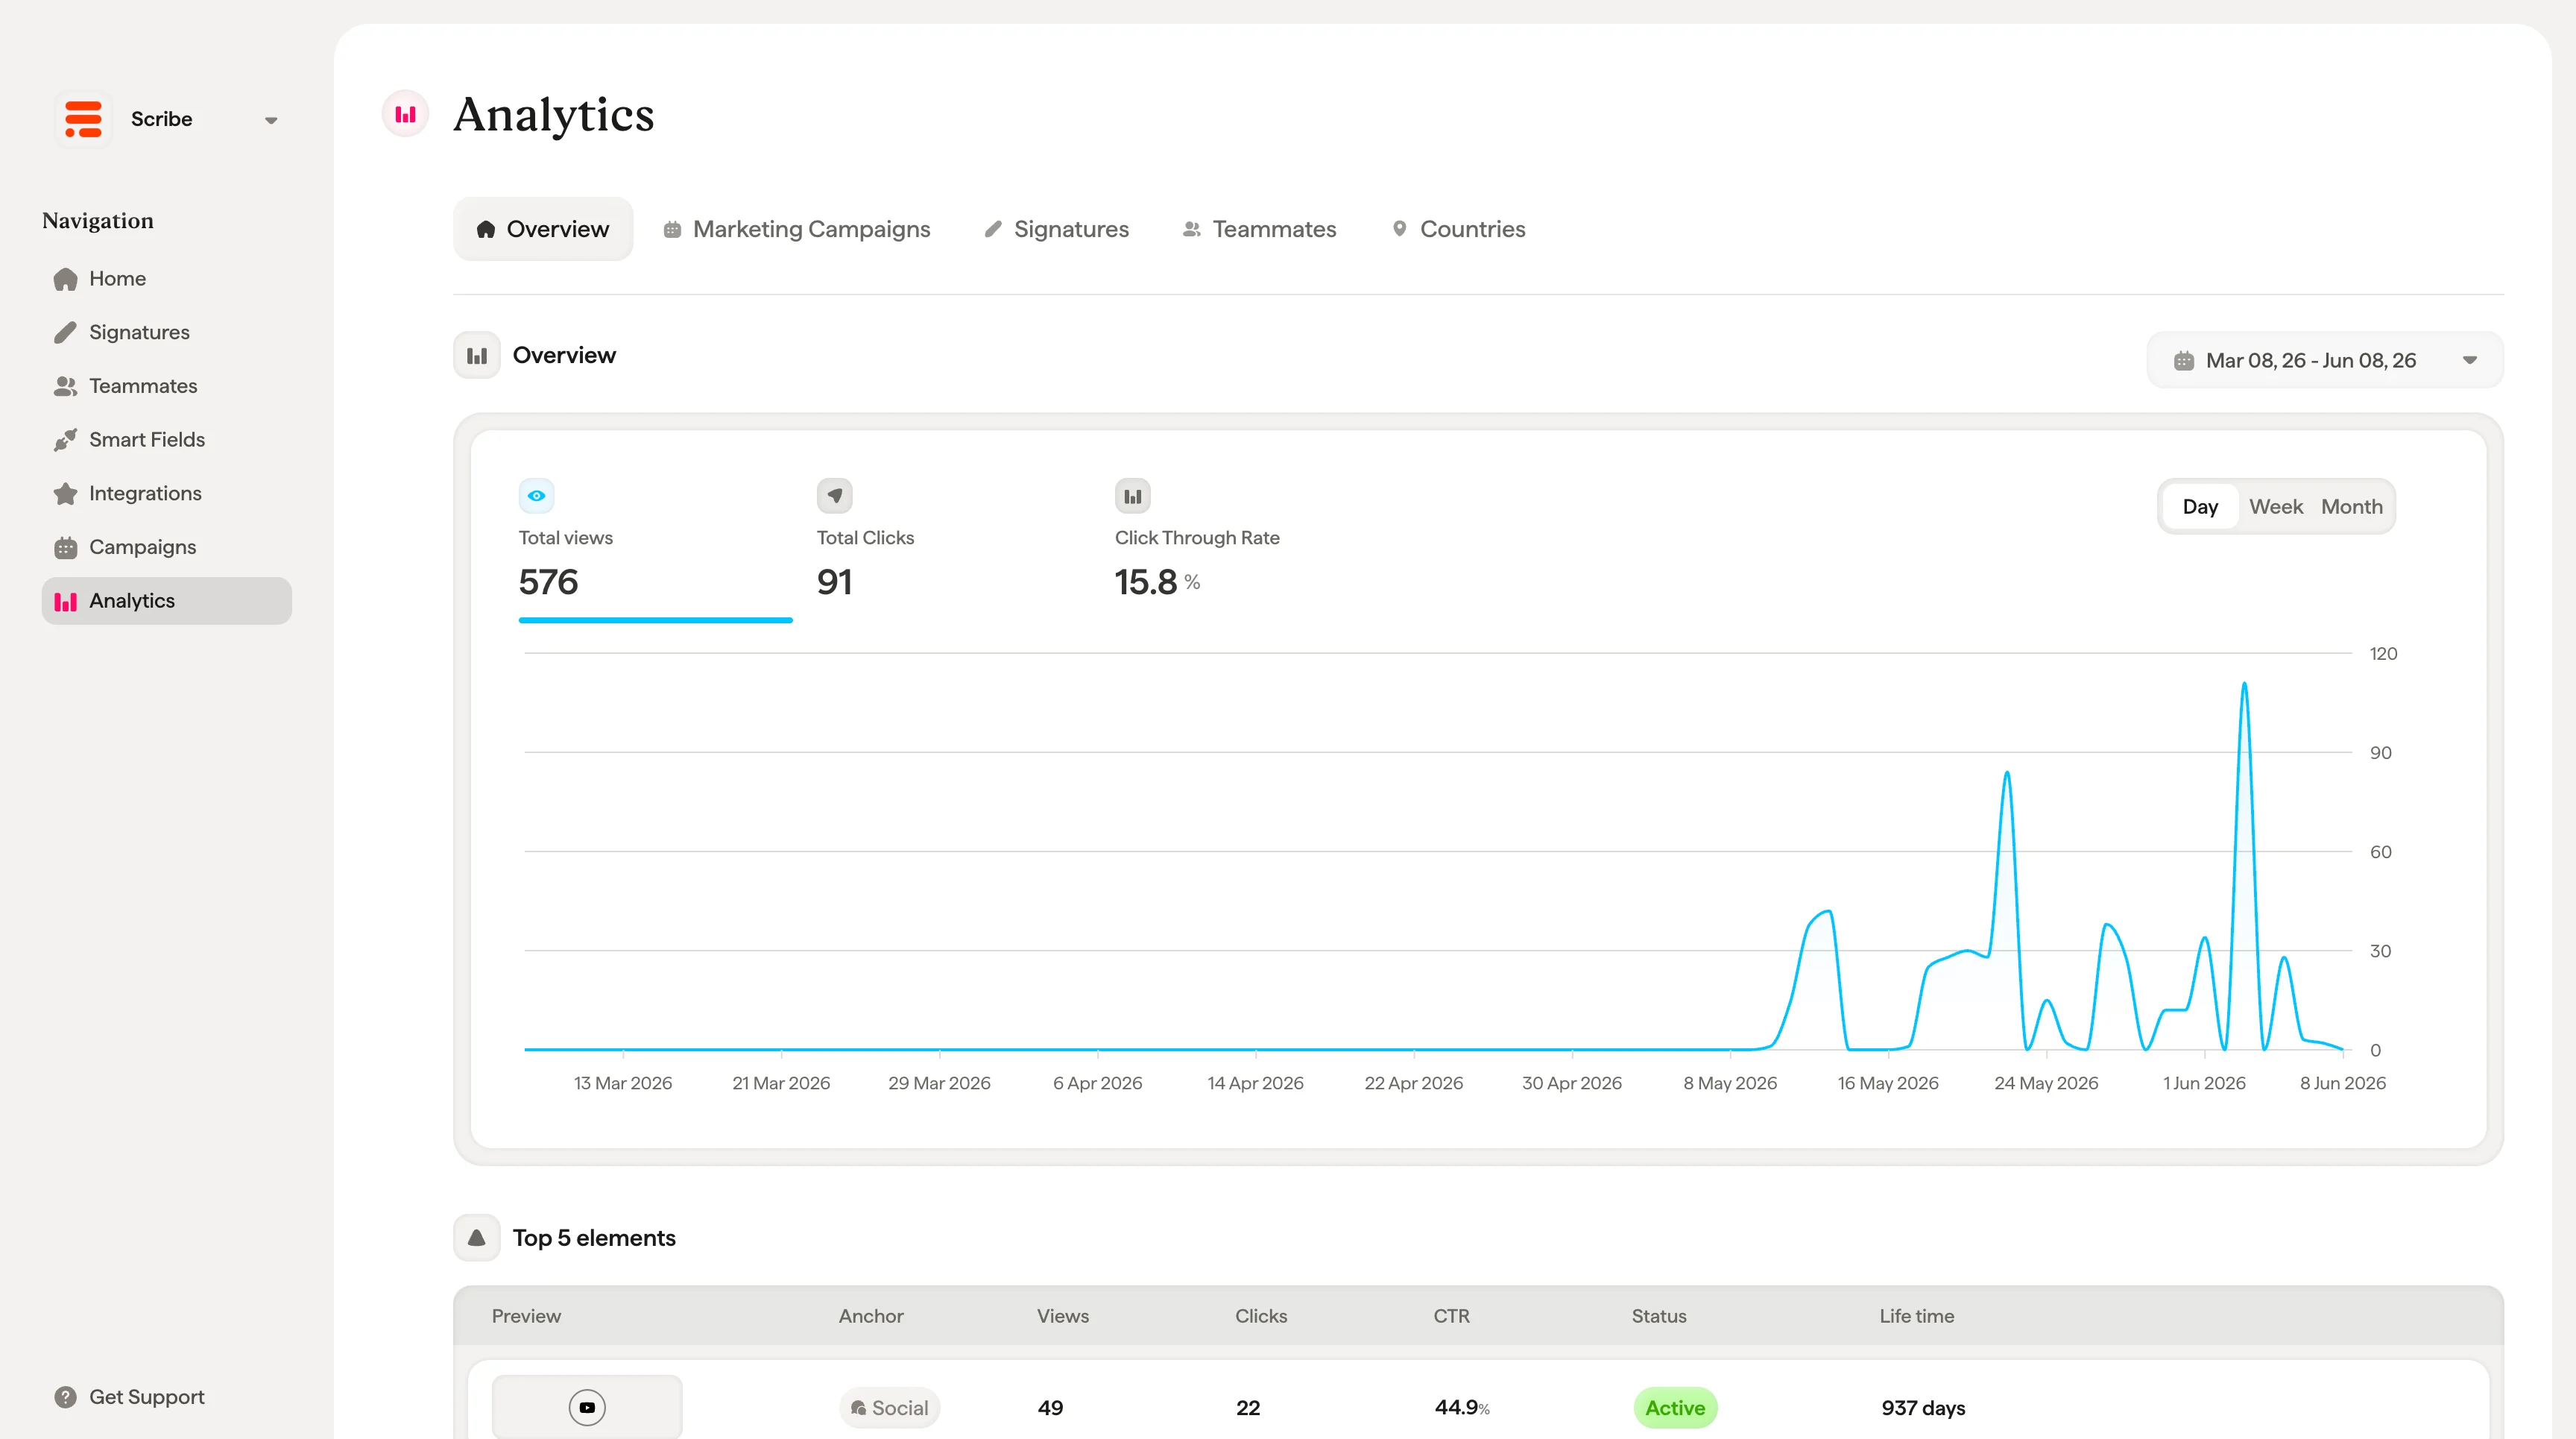Click the Signatures tab pen icon
This screenshot has width=2576, height=1439.
[x=993, y=229]
